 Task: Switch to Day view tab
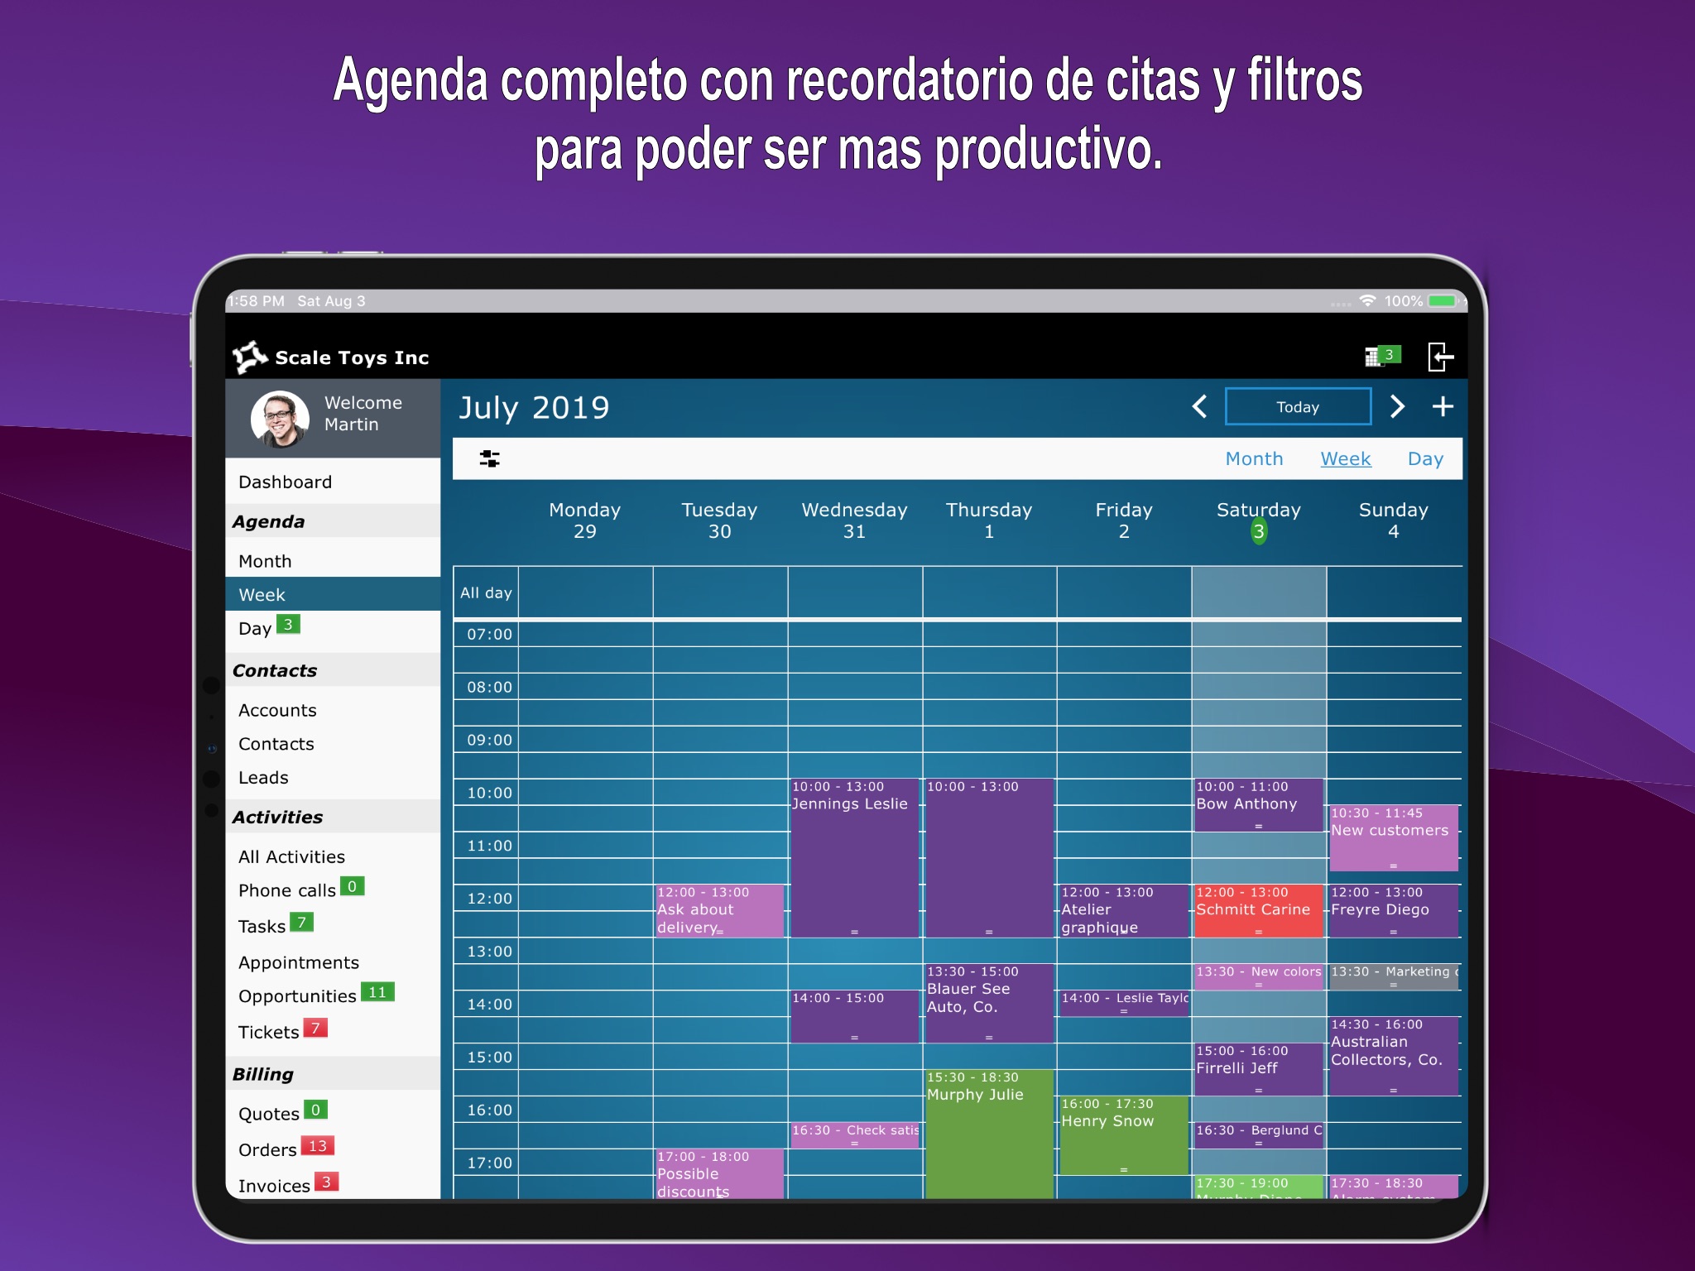point(1420,459)
